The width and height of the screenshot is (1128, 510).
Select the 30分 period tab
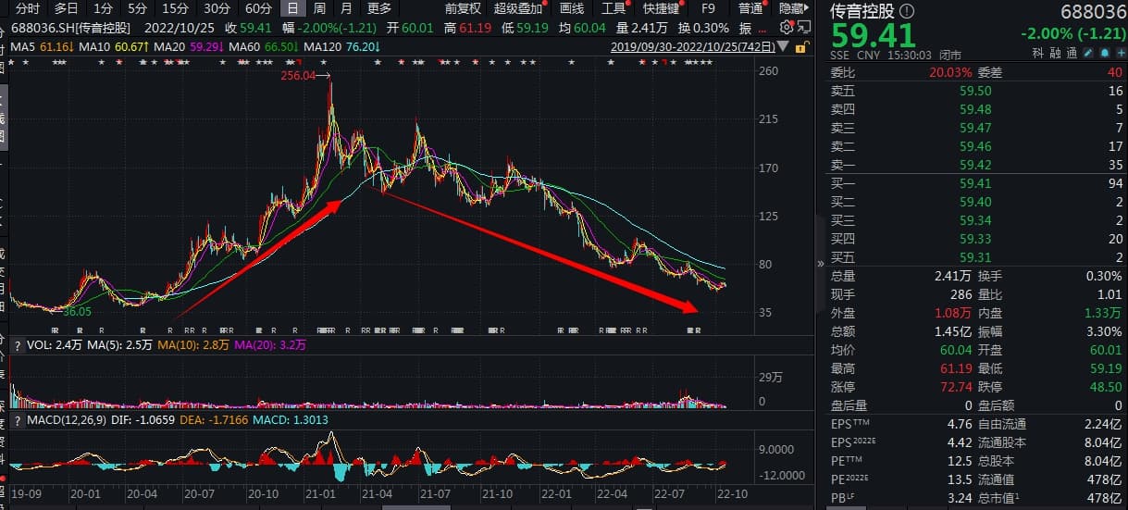pos(217,8)
